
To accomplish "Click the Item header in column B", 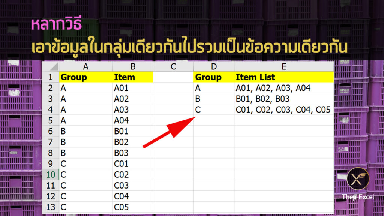I will 133,78.
